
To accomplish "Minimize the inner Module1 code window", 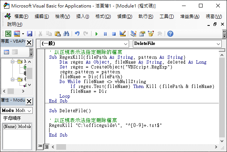I will tap(209, 25).
